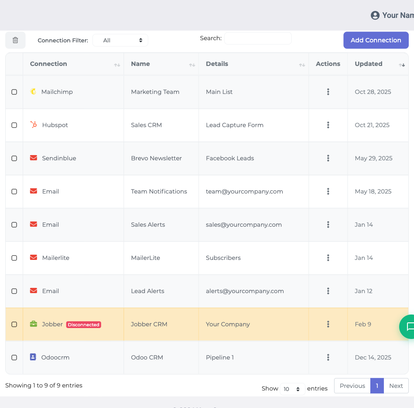The width and height of the screenshot is (414, 408).
Task: Click the Add Connection button
Action: (376, 40)
